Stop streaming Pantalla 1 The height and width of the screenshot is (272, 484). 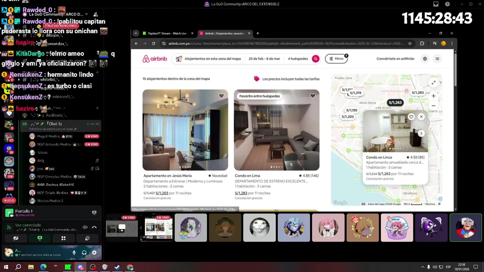coord(94,213)
